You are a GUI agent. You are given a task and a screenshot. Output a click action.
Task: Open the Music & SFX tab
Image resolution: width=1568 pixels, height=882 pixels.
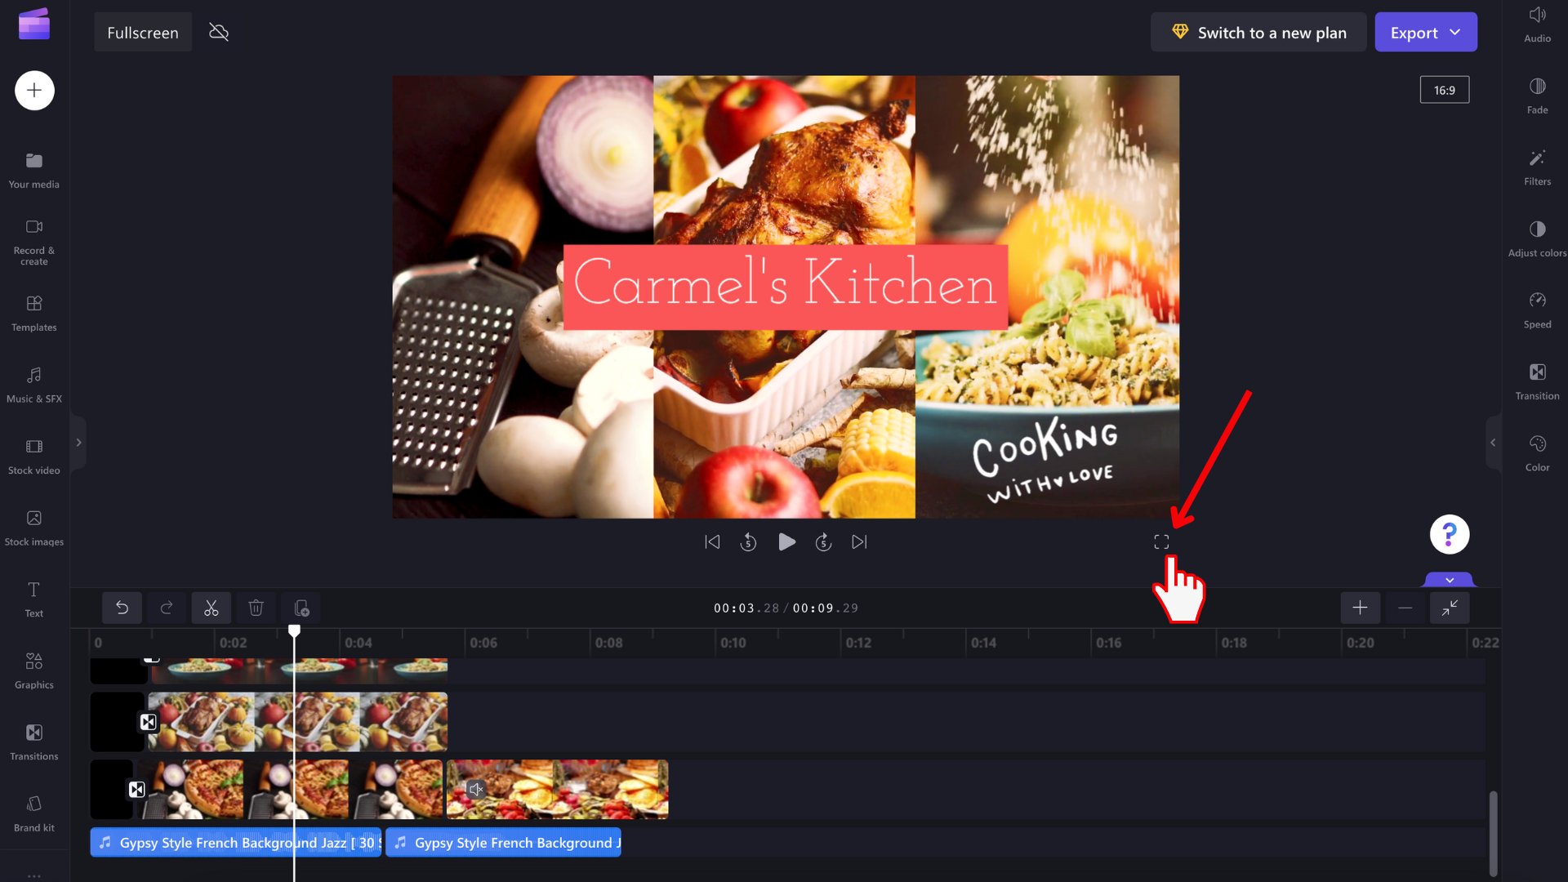34,385
